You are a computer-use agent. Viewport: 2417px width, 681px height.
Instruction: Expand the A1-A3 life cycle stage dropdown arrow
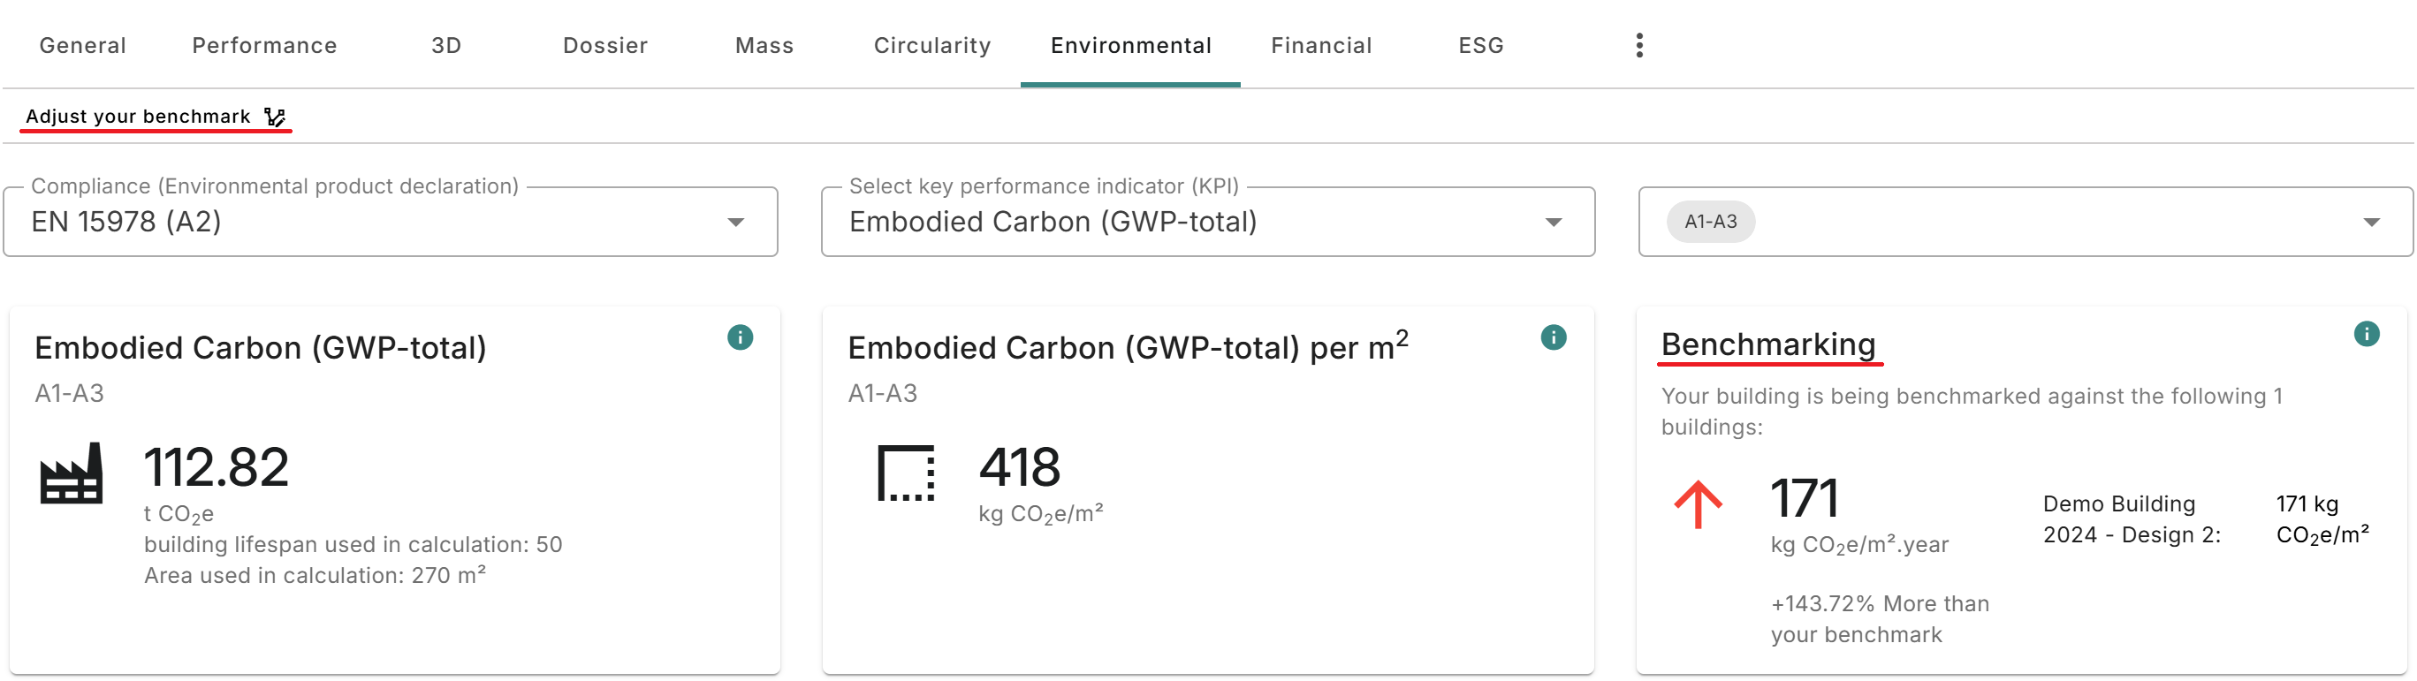pyautogui.click(x=2372, y=223)
